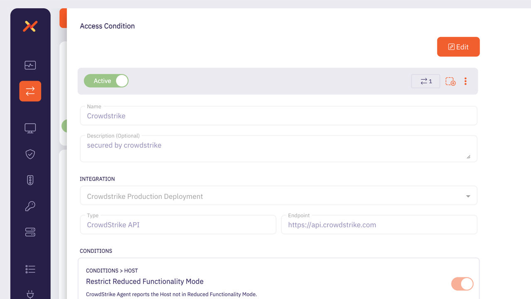Click the Description field text area
This screenshot has width=531, height=299.
(278, 149)
